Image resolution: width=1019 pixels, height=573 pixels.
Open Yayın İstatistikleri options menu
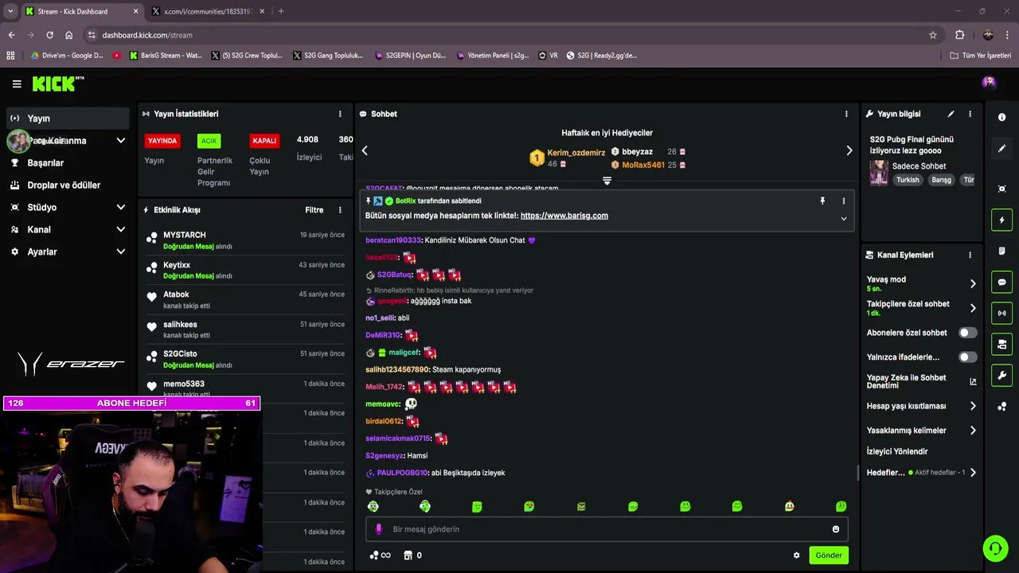pyautogui.click(x=340, y=114)
